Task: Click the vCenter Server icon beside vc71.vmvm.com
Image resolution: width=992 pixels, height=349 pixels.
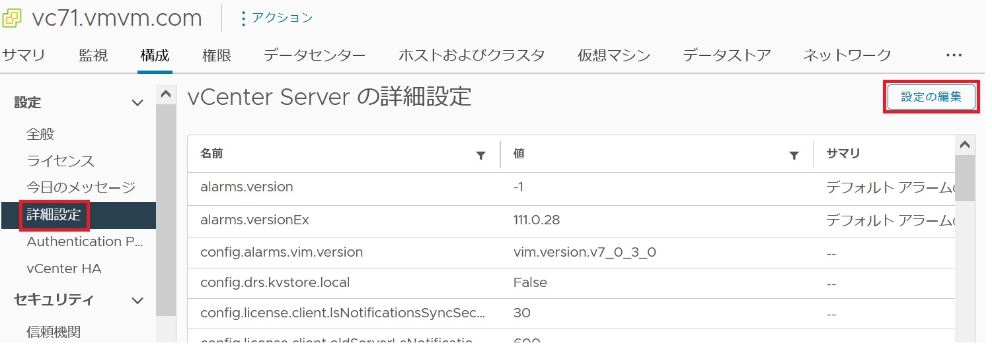Action: tap(13, 18)
